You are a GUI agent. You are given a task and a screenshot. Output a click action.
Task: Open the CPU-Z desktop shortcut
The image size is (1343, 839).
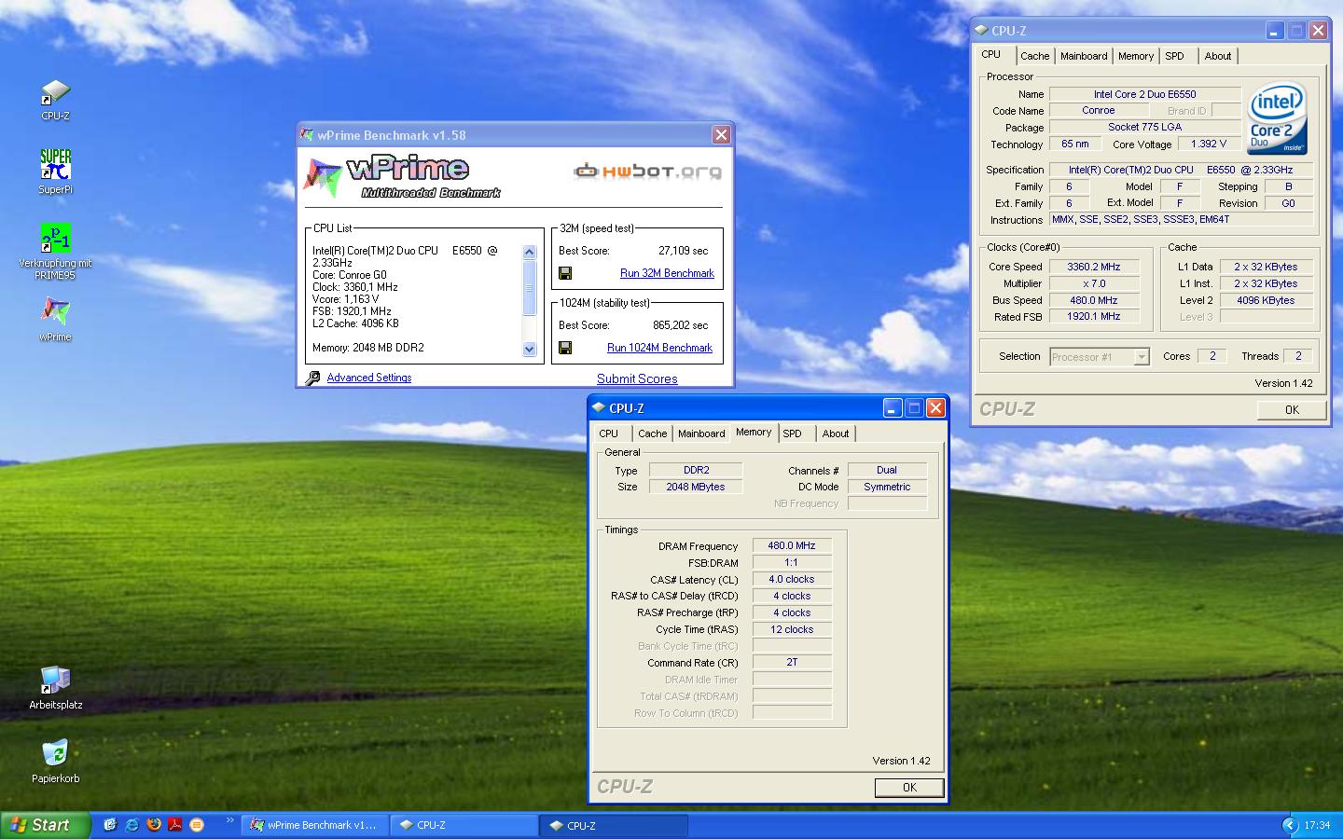[55, 100]
